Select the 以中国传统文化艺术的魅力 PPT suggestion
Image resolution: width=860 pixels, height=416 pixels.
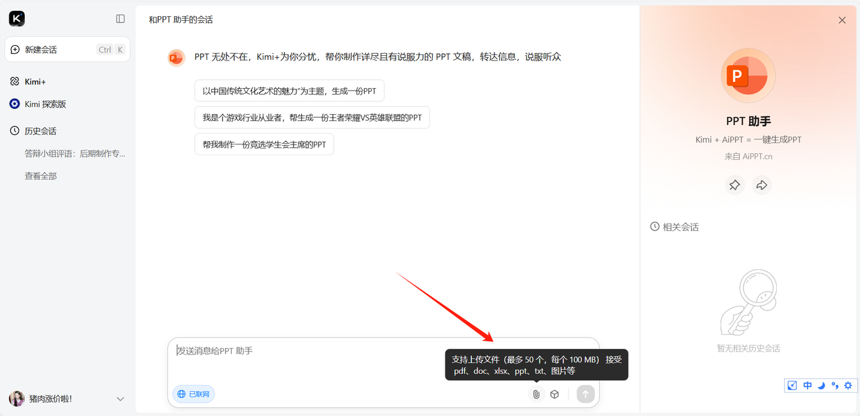290,91
